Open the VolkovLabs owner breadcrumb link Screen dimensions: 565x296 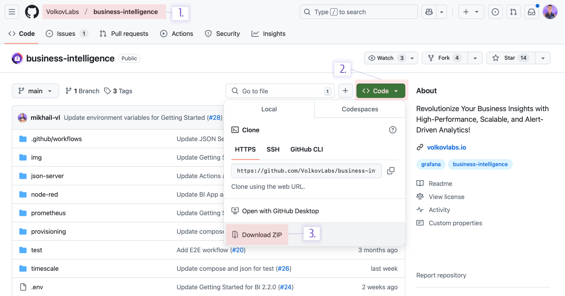click(63, 12)
